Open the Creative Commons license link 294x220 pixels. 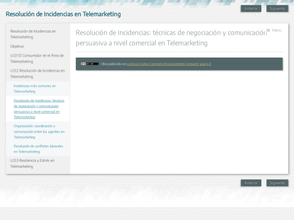point(169,64)
